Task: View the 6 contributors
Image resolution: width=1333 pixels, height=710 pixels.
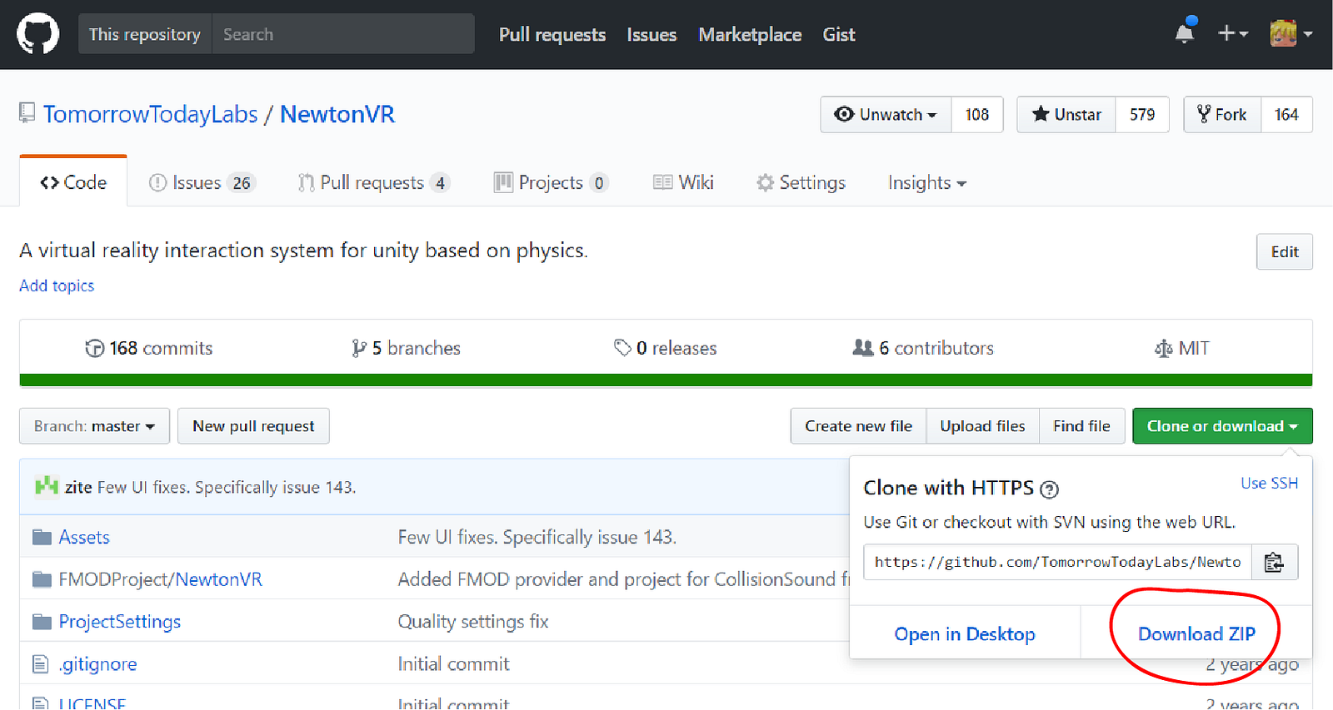Action: click(923, 349)
